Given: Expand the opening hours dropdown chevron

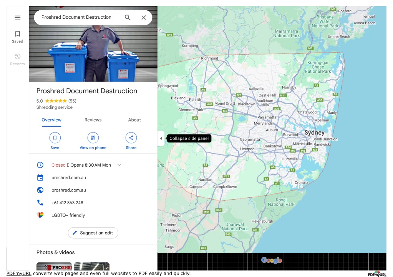Looking at the screenshot, I should click(x=119, y=165).
